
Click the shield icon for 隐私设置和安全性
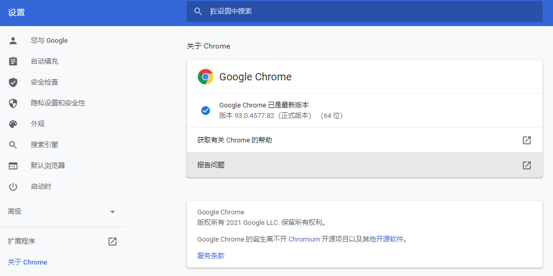[x=13, y=103]
